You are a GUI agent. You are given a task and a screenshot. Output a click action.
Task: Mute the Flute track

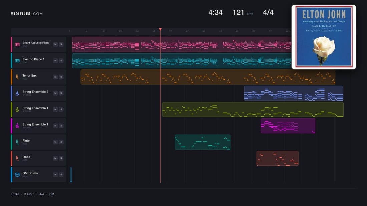55,142
